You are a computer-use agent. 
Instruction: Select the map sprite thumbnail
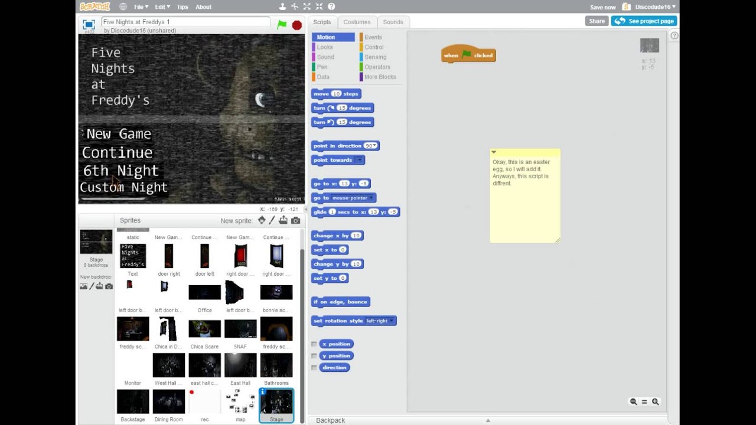click(240, 405)
